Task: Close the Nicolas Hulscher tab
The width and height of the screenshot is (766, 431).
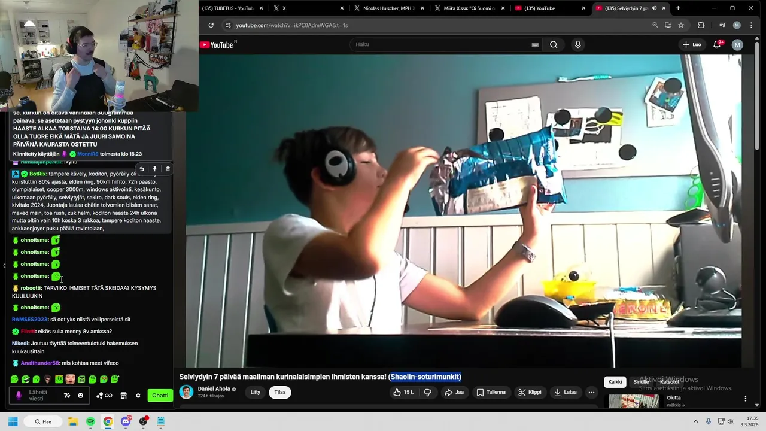Action: (422, 8)
